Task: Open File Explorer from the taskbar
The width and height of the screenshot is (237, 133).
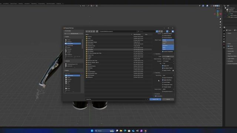Action: click(121, 131)
